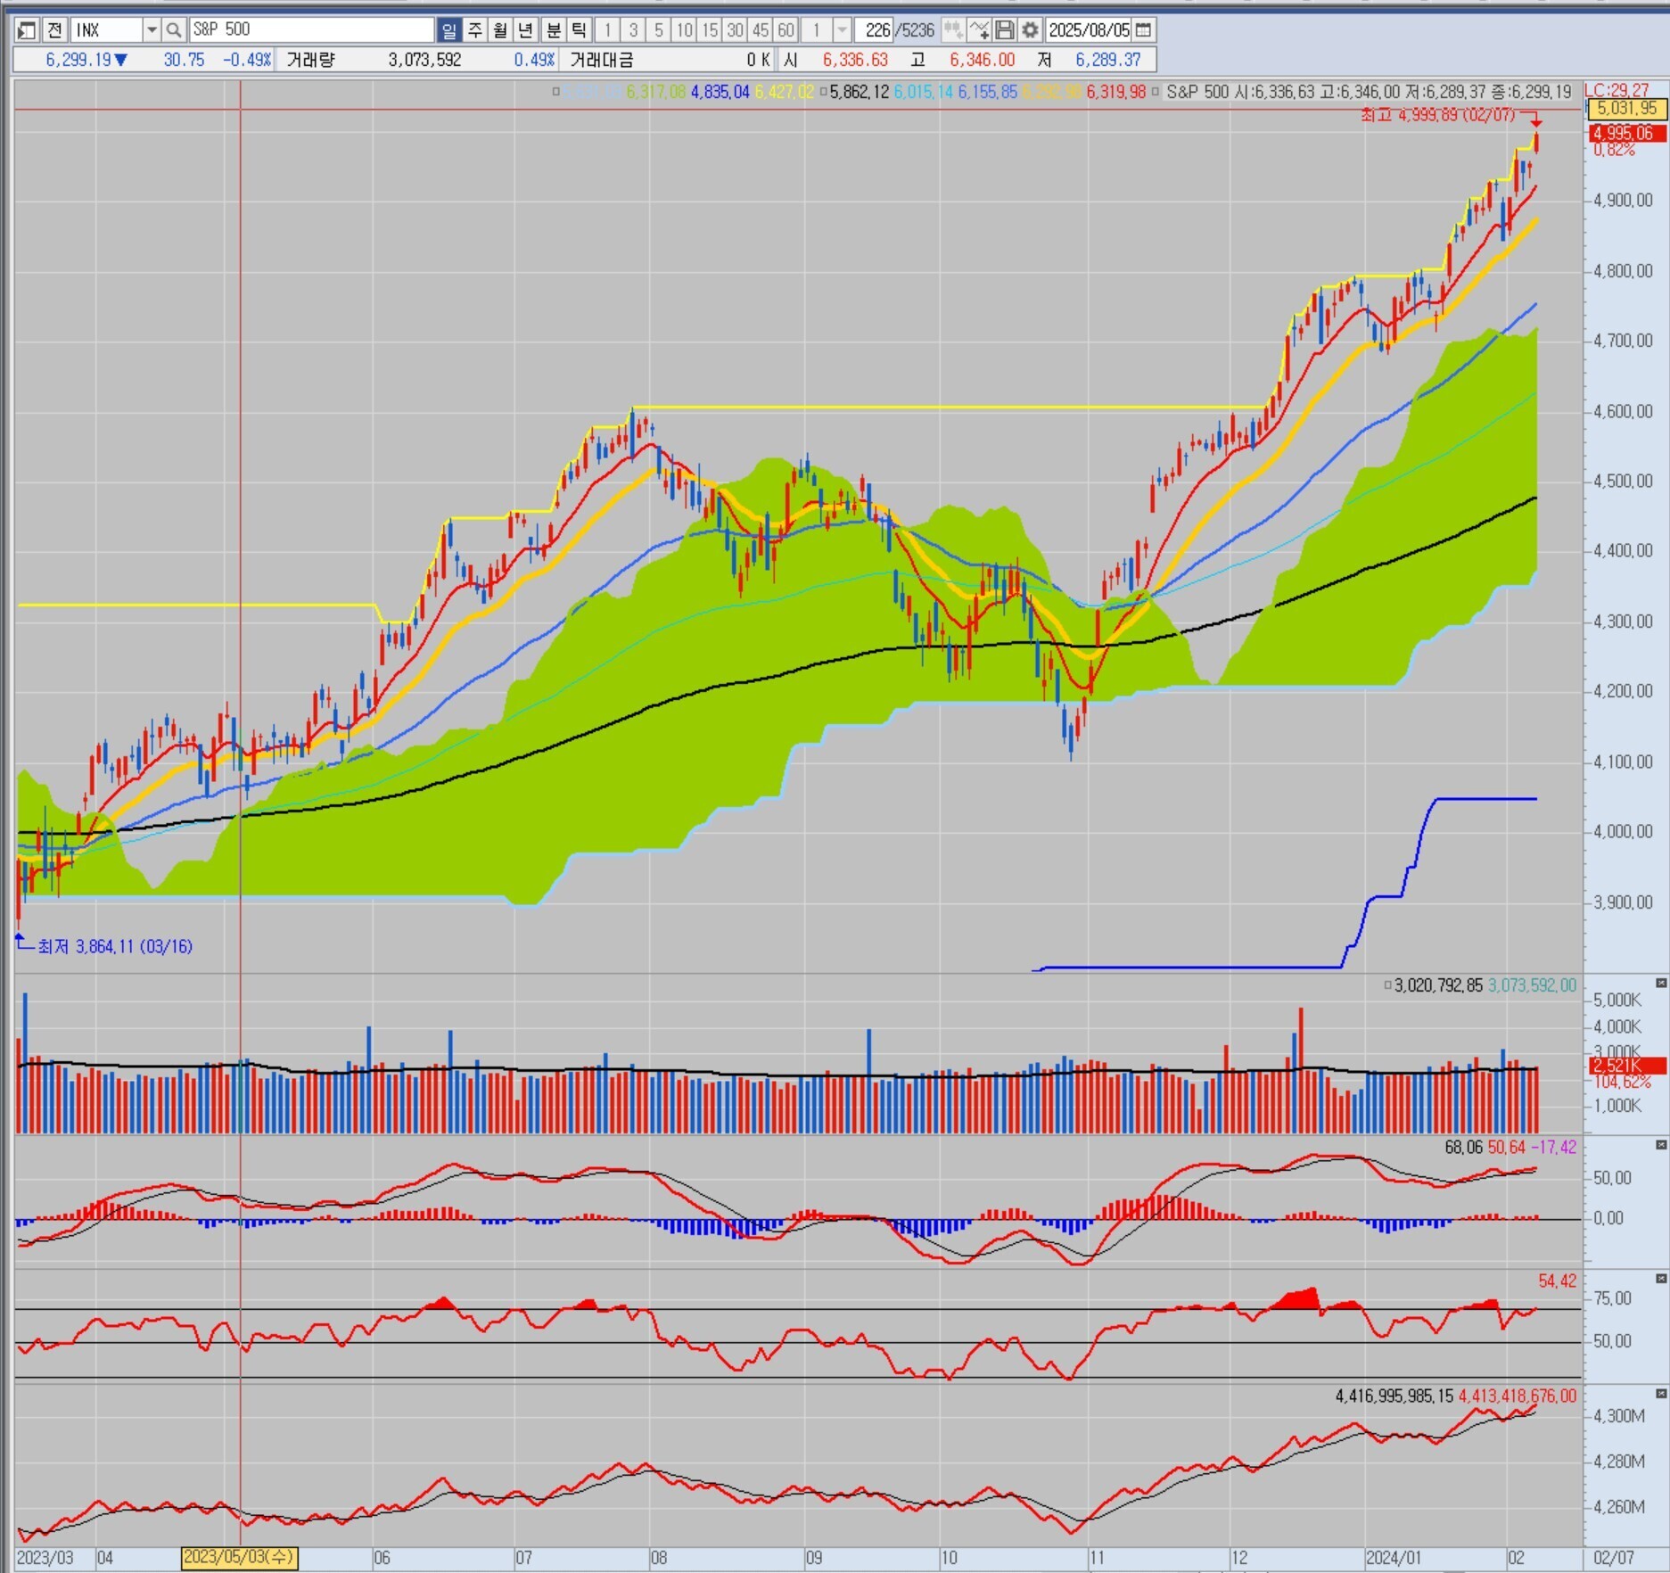The image size is (1670, 1573).
Task: Click the 거래량 volume label
Action: click(x=310, y=60)
